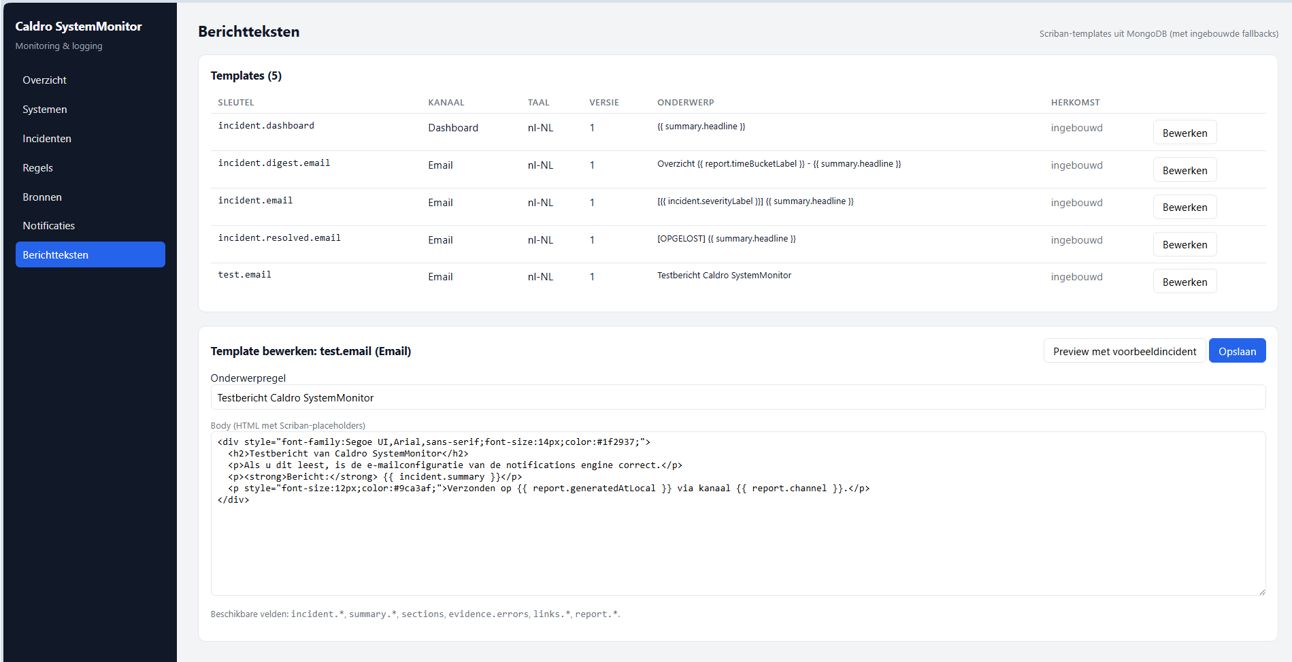The width and height of the screenshot is (1292, 662).
Task: Click Preview met voorbeeldincident button
Action: [x=1125, y=351]
